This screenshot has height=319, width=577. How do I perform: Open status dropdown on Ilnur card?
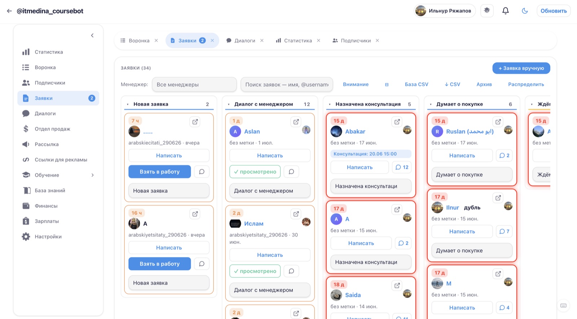472,251
